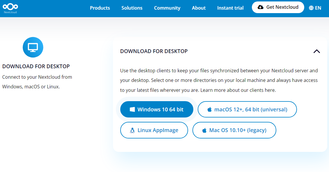Click the Windows logo icon

click(x=132, y=109)
